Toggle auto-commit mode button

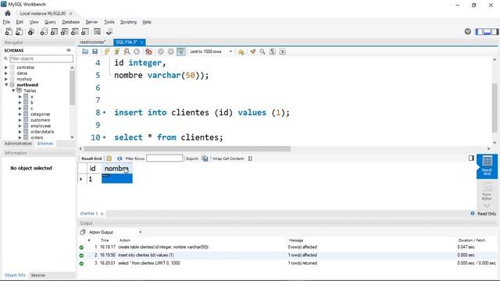180,52
